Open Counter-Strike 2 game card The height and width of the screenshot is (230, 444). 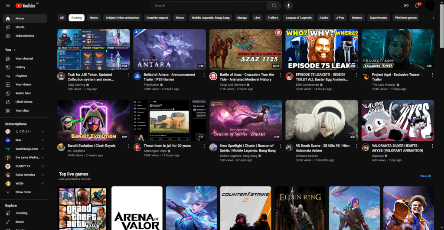(245, 208)
